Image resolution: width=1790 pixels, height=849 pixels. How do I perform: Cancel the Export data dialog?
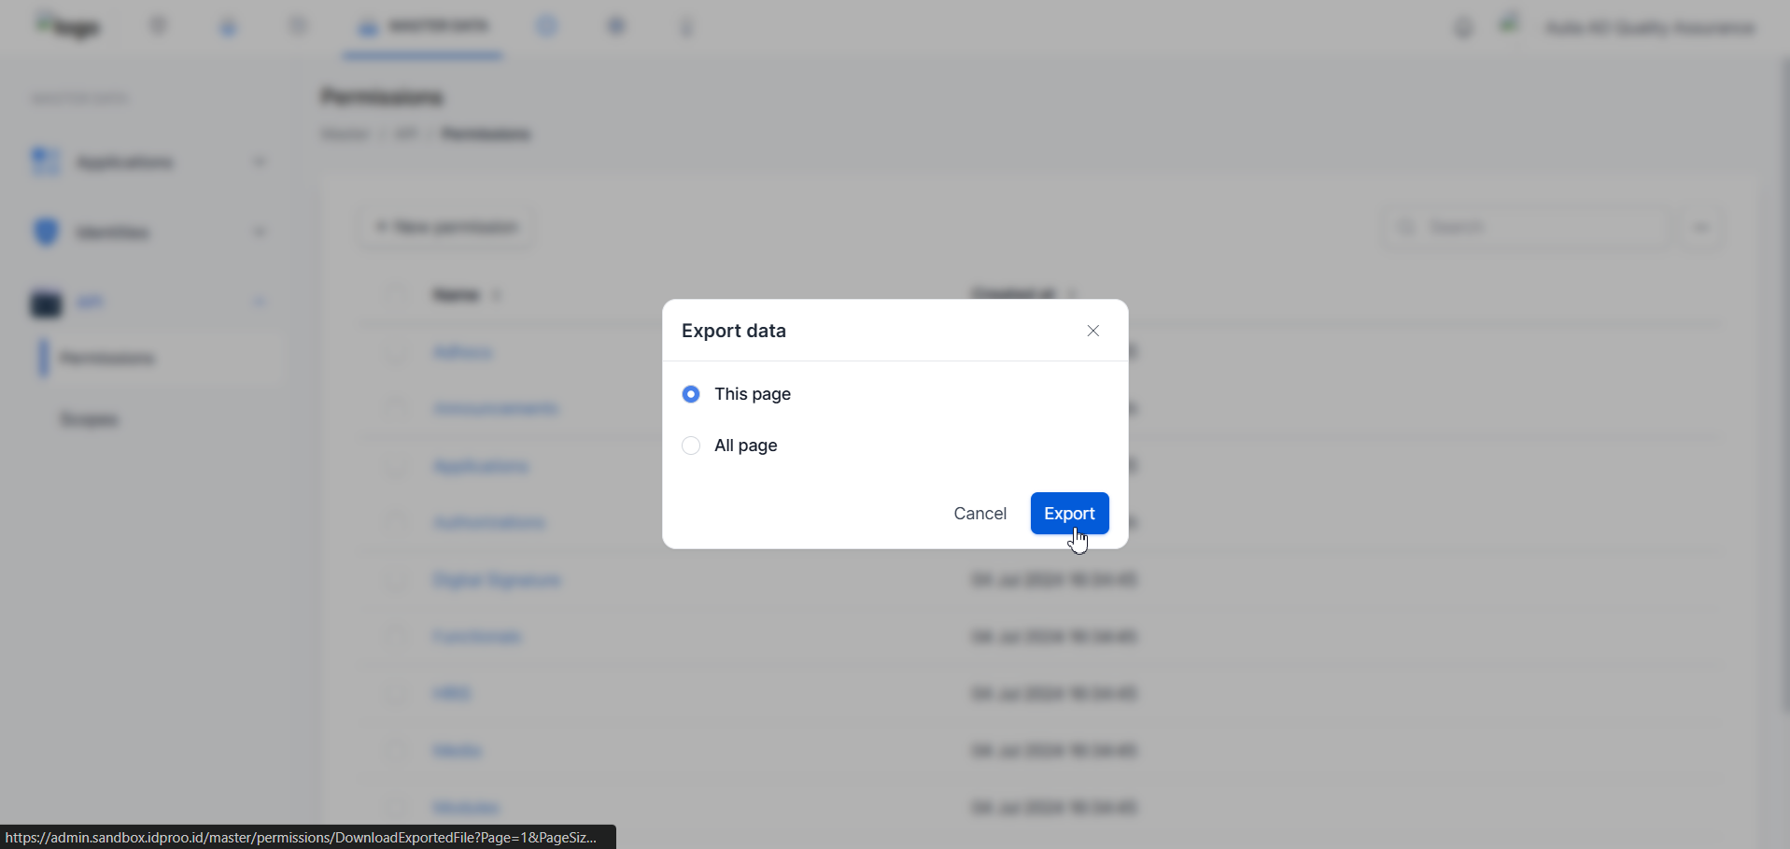[980, 514]
